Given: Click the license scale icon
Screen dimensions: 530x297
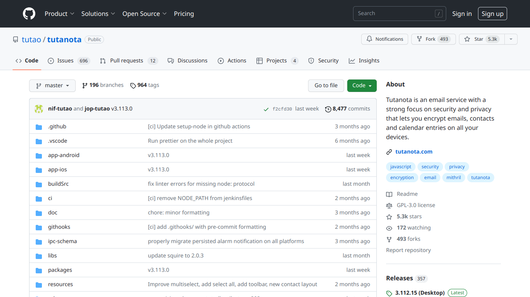Looking at the screenshot, I should tap(389, 205).
